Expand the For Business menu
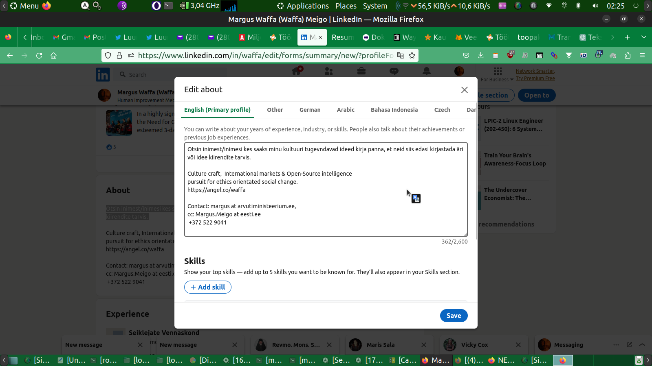Image resolution: width=652 pixels, height=366 pixels. tap(497, 75)
